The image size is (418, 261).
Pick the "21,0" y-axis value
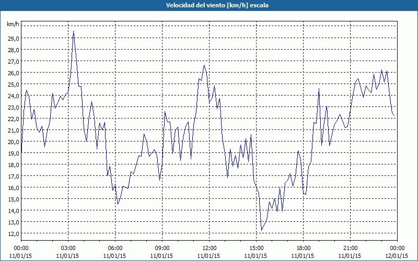pos(14,130)
